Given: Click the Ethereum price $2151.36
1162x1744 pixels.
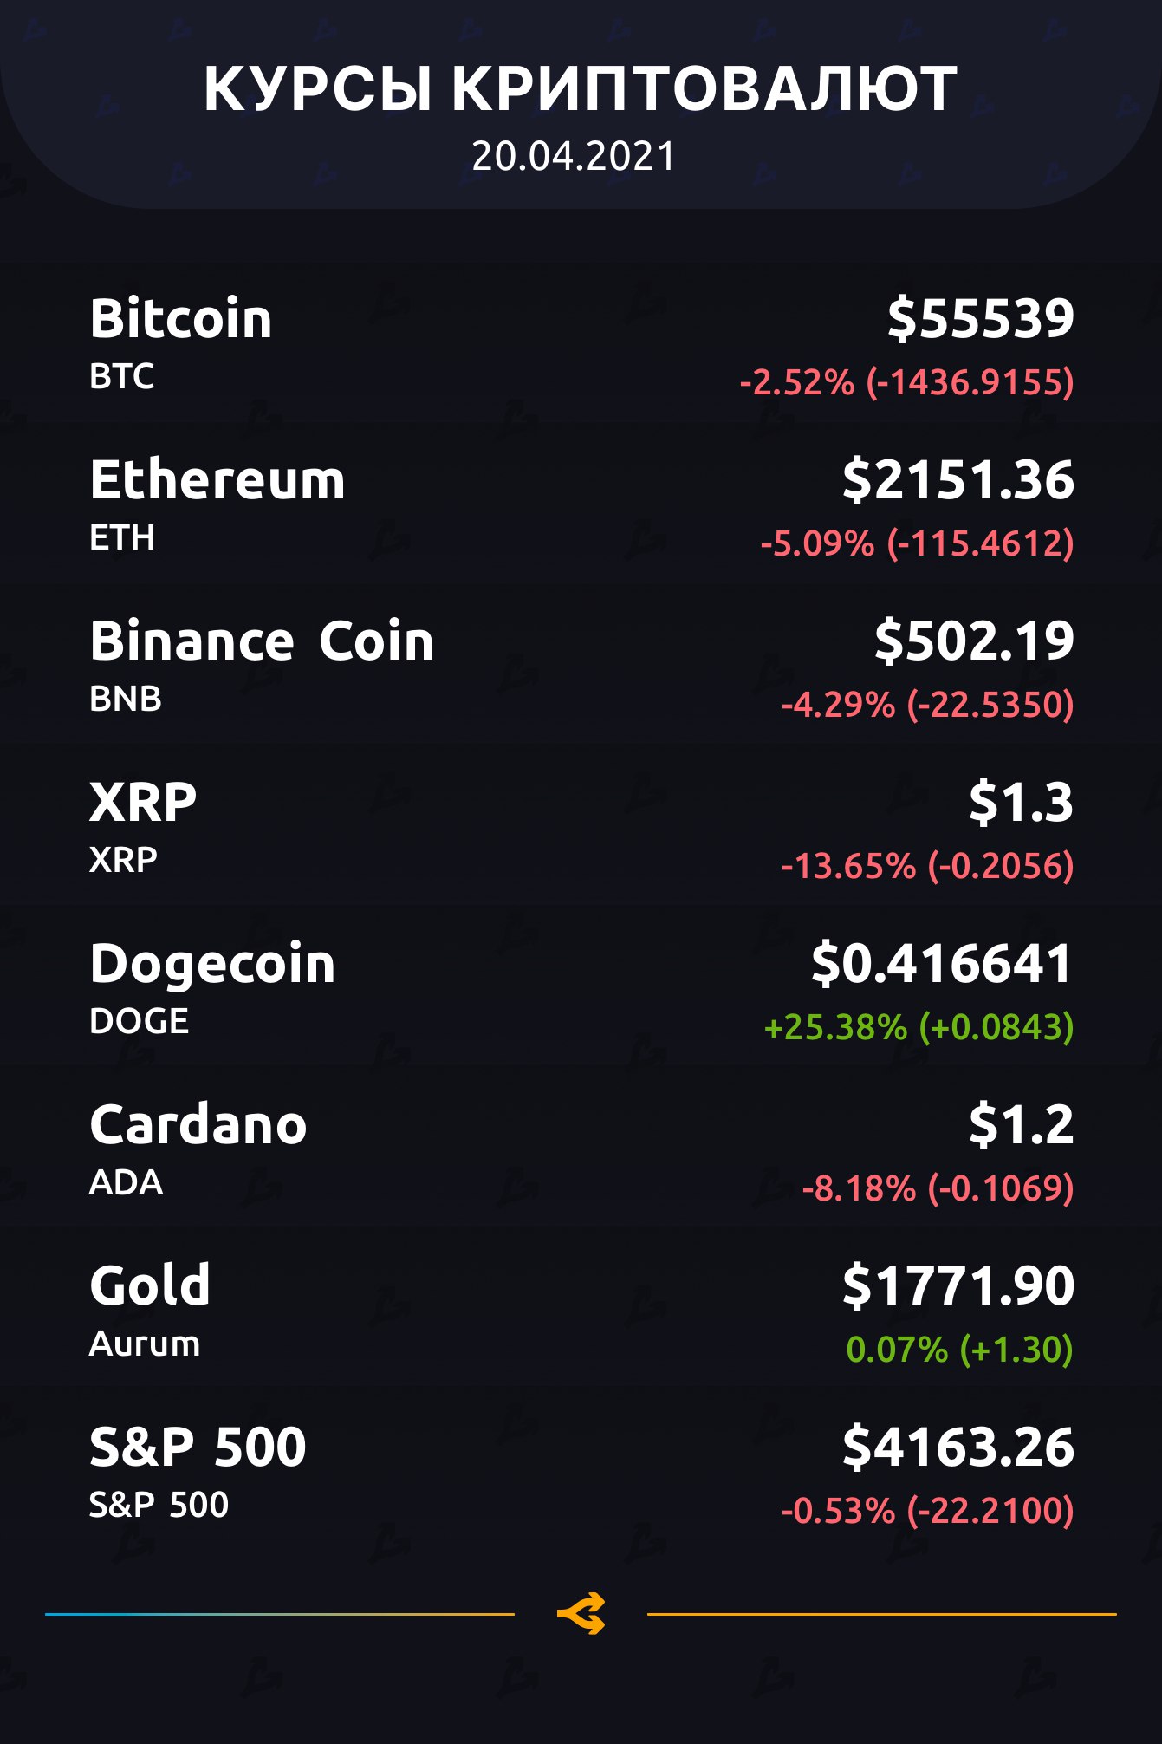Looking at the screenshot, I should tap(958, 479).
